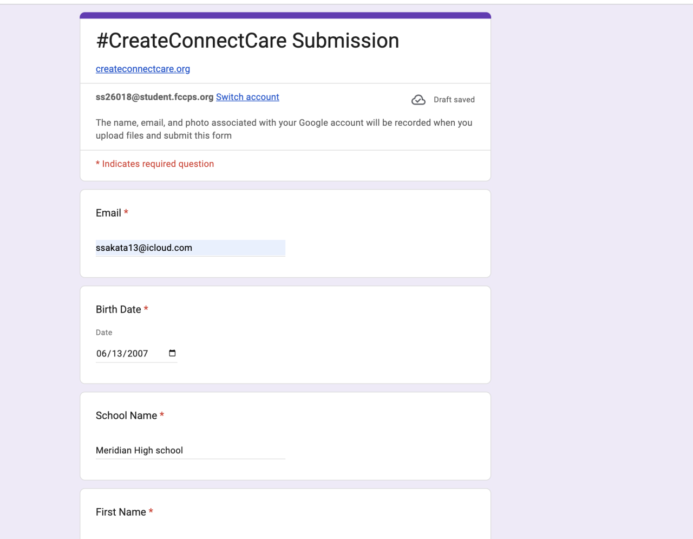Open the Birth Date calendar picker

pos(172,353)
